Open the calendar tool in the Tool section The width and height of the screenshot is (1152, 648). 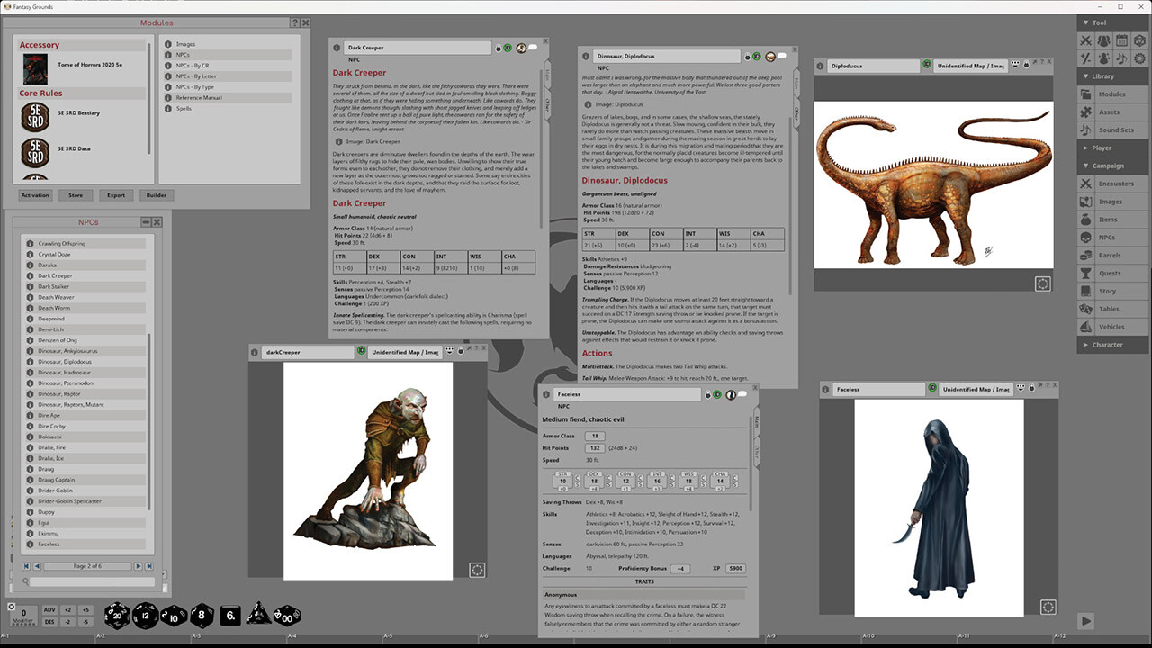click(1121, 40)
